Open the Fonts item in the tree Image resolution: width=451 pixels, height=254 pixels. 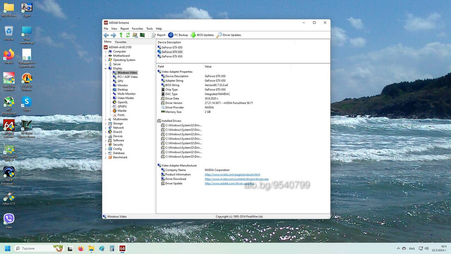click(121, 115)
